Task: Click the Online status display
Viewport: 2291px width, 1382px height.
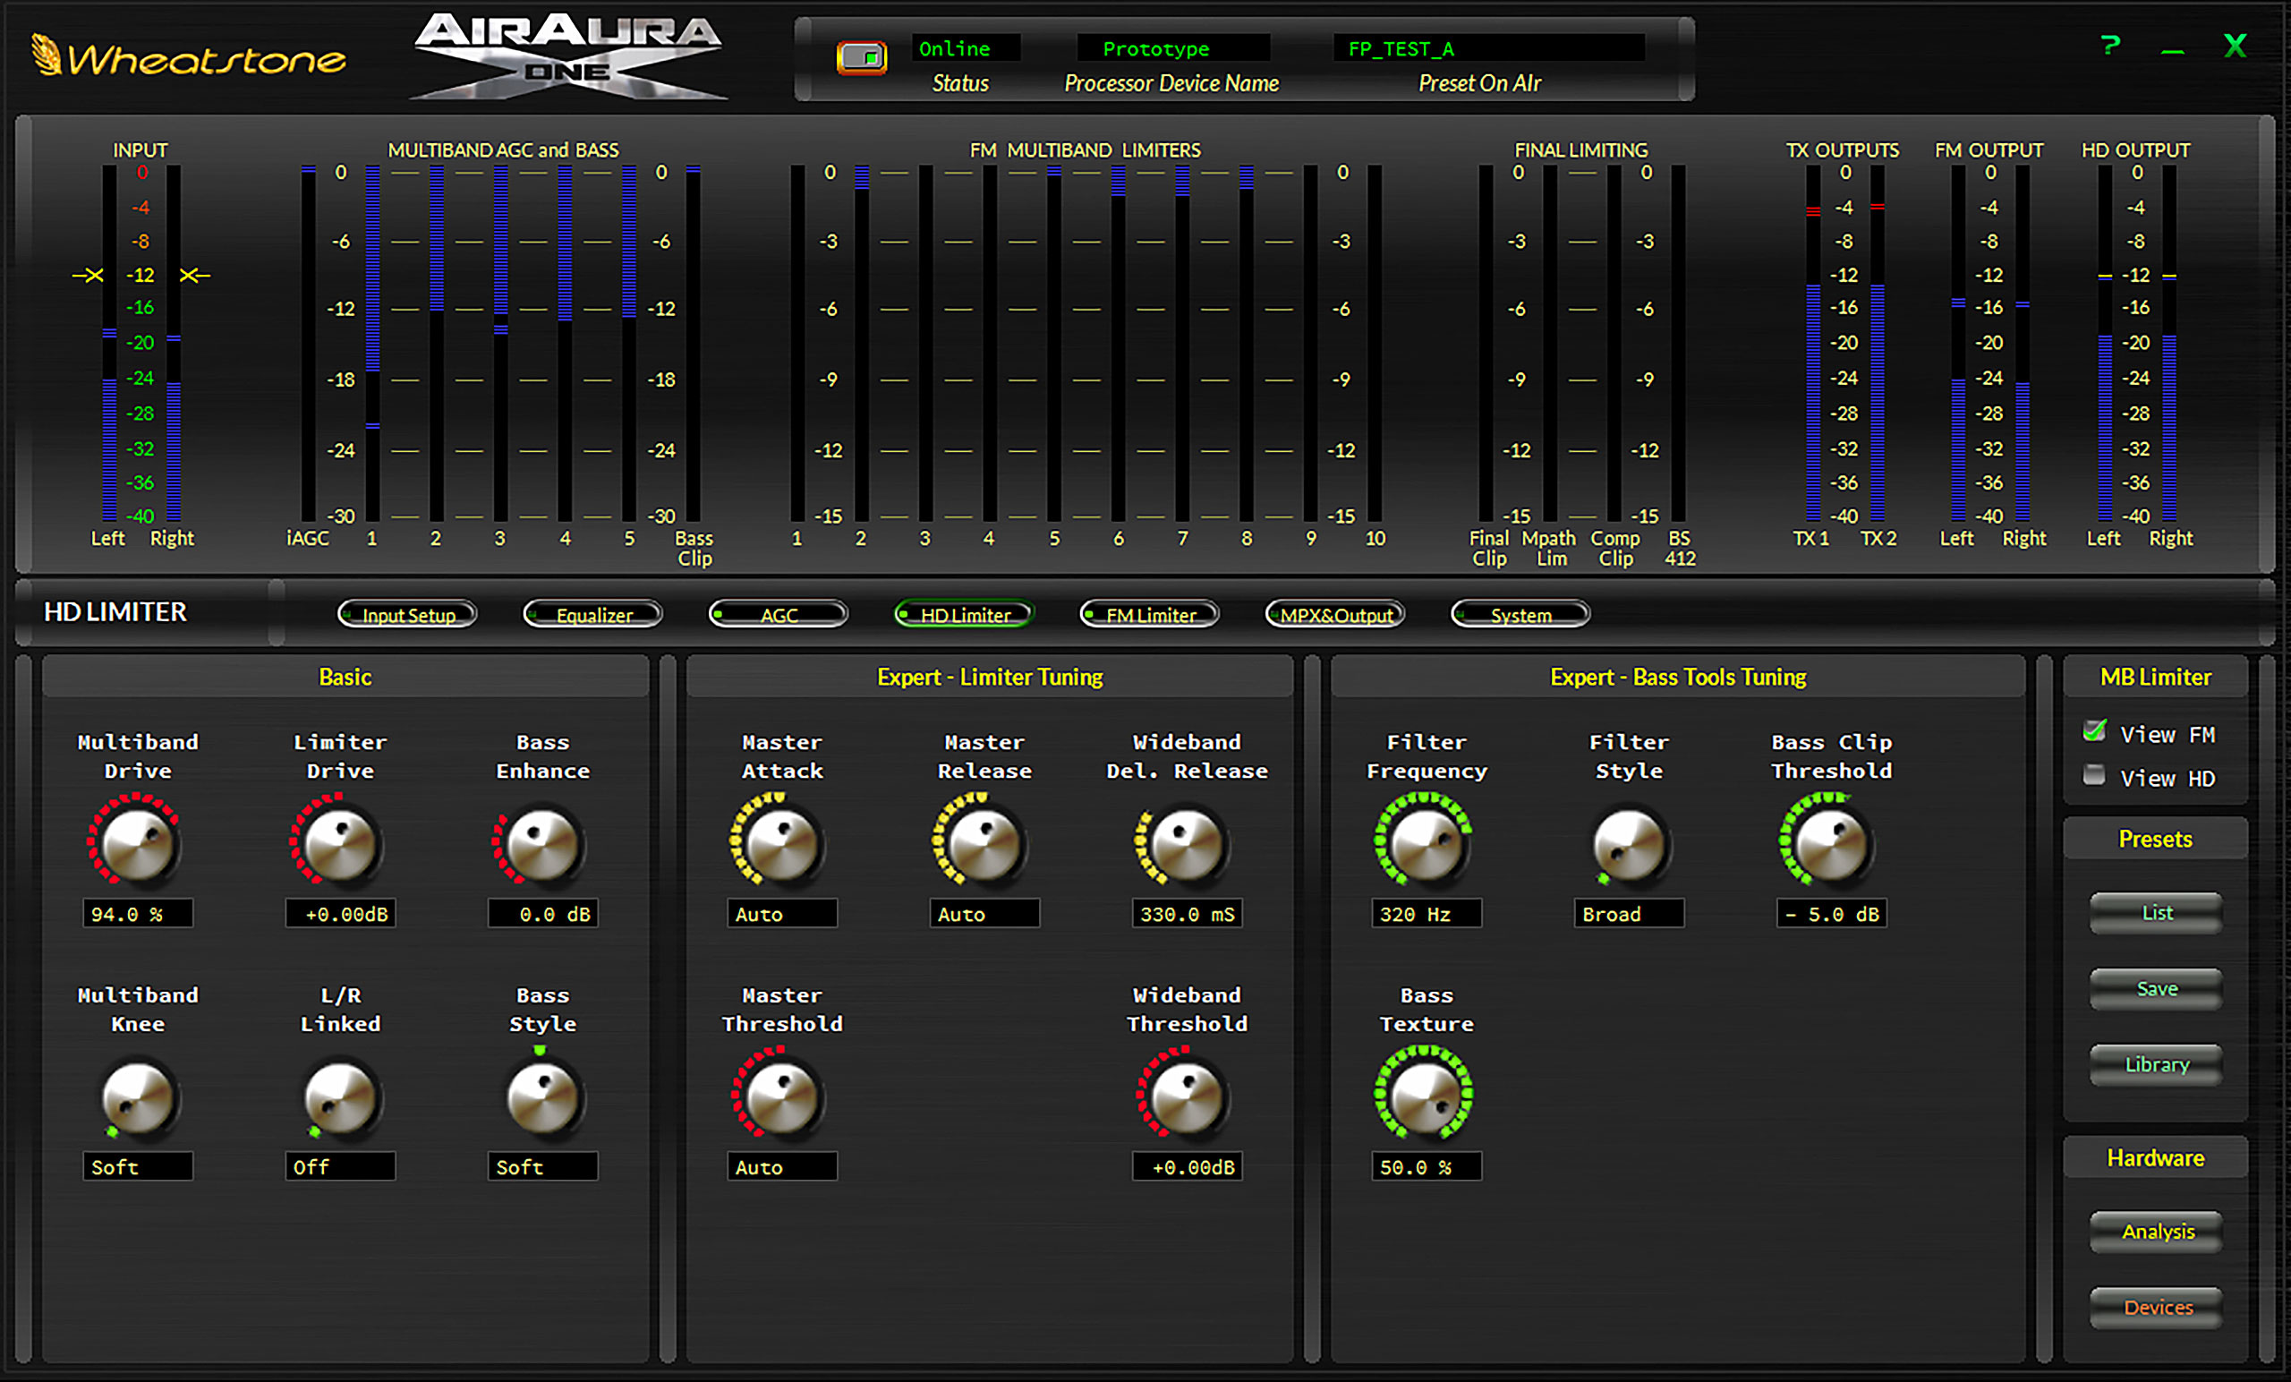Action: [x=965, y=48]
